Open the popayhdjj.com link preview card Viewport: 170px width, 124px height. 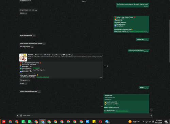[x=126, y=98]
